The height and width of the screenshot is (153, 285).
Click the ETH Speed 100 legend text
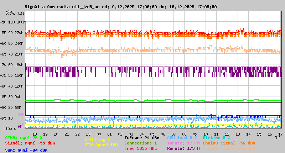coord(101,145)
